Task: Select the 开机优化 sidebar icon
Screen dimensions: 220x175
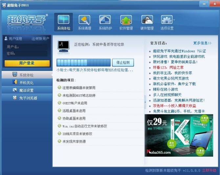Action: click(15, 82)
